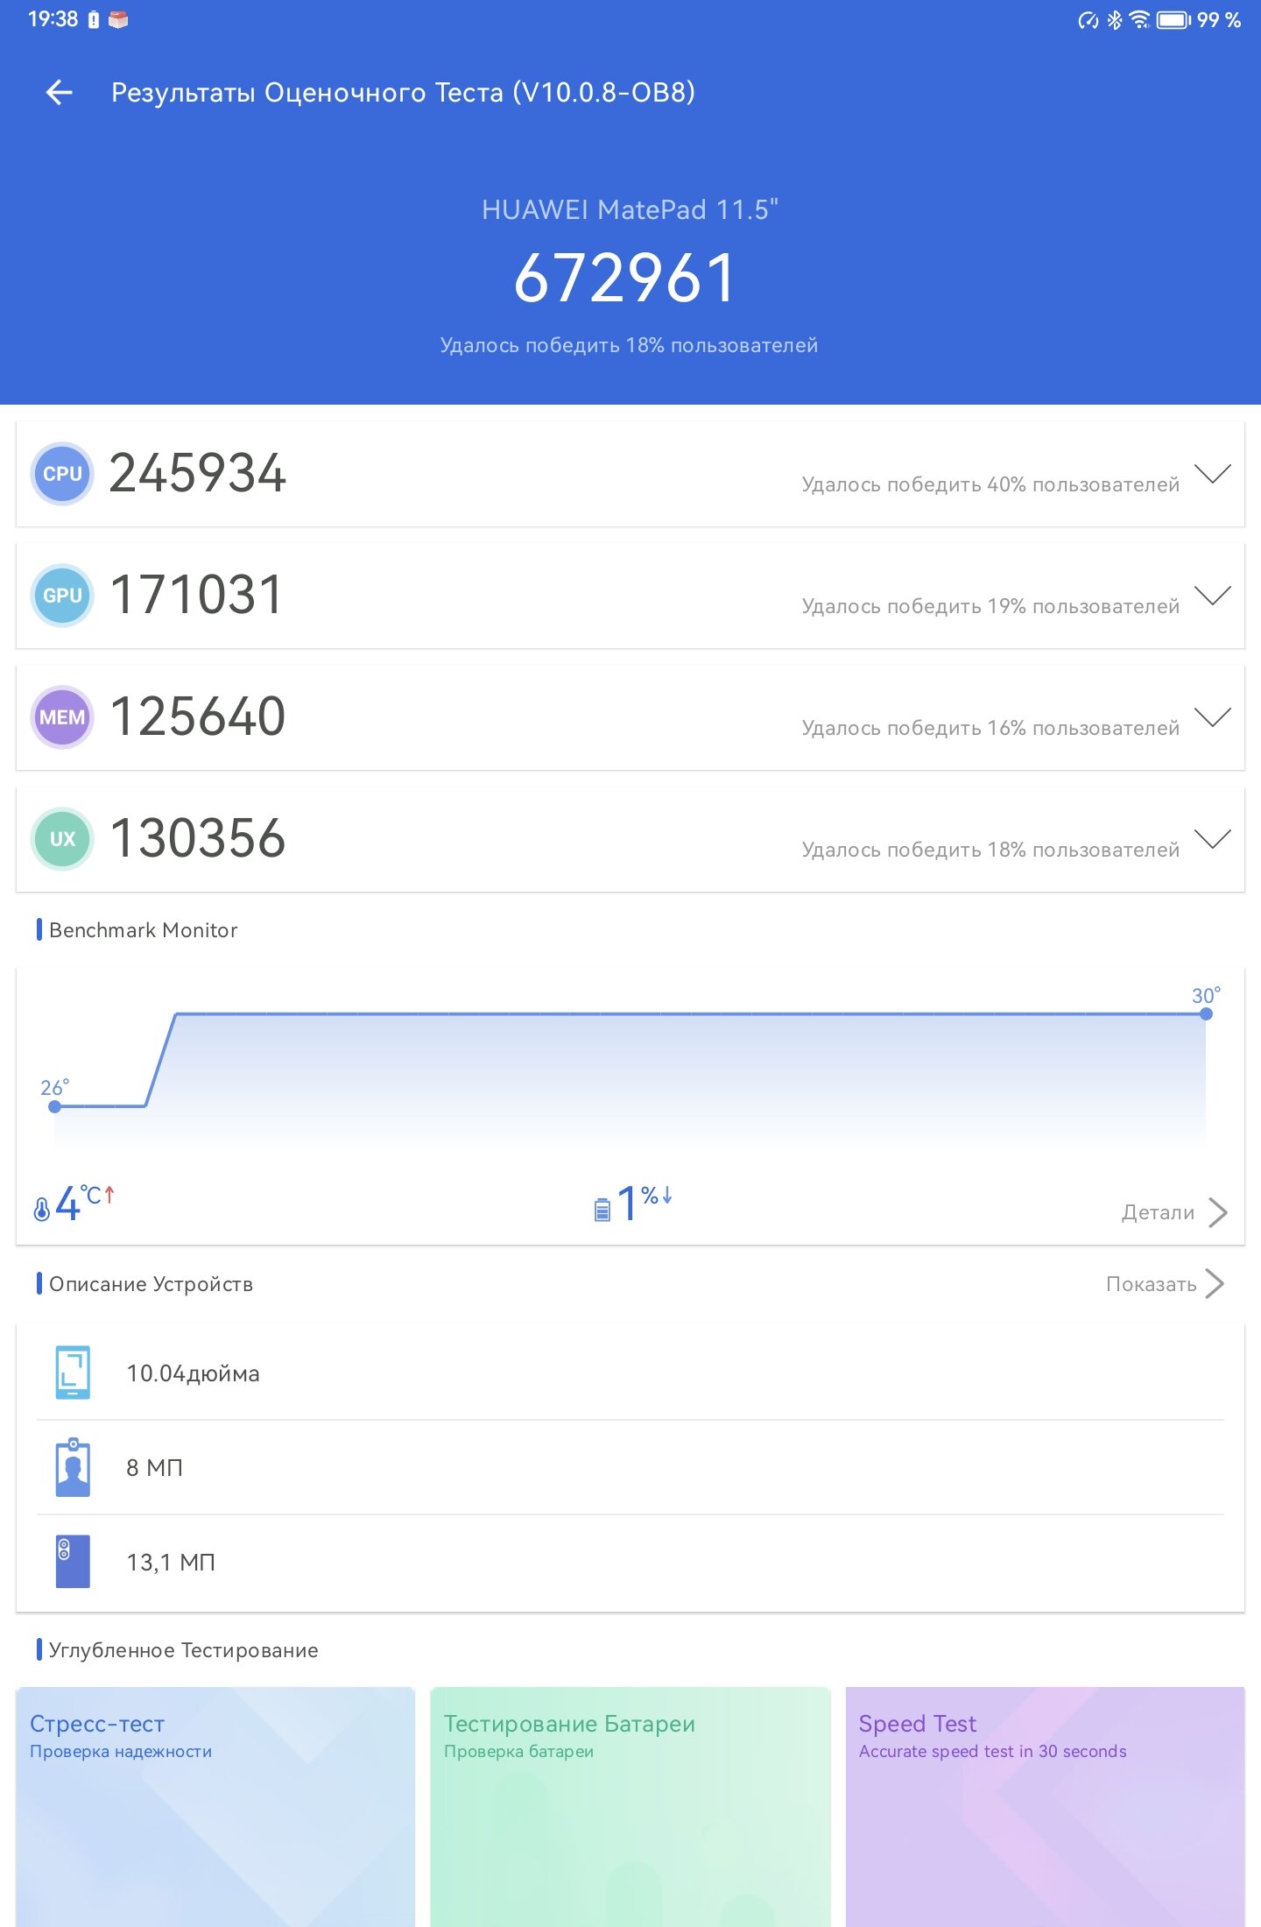Tap the 10.04дюйма screen size row
Viewport: 1261px width, 1927px height.
click(x=630, y=1373)
